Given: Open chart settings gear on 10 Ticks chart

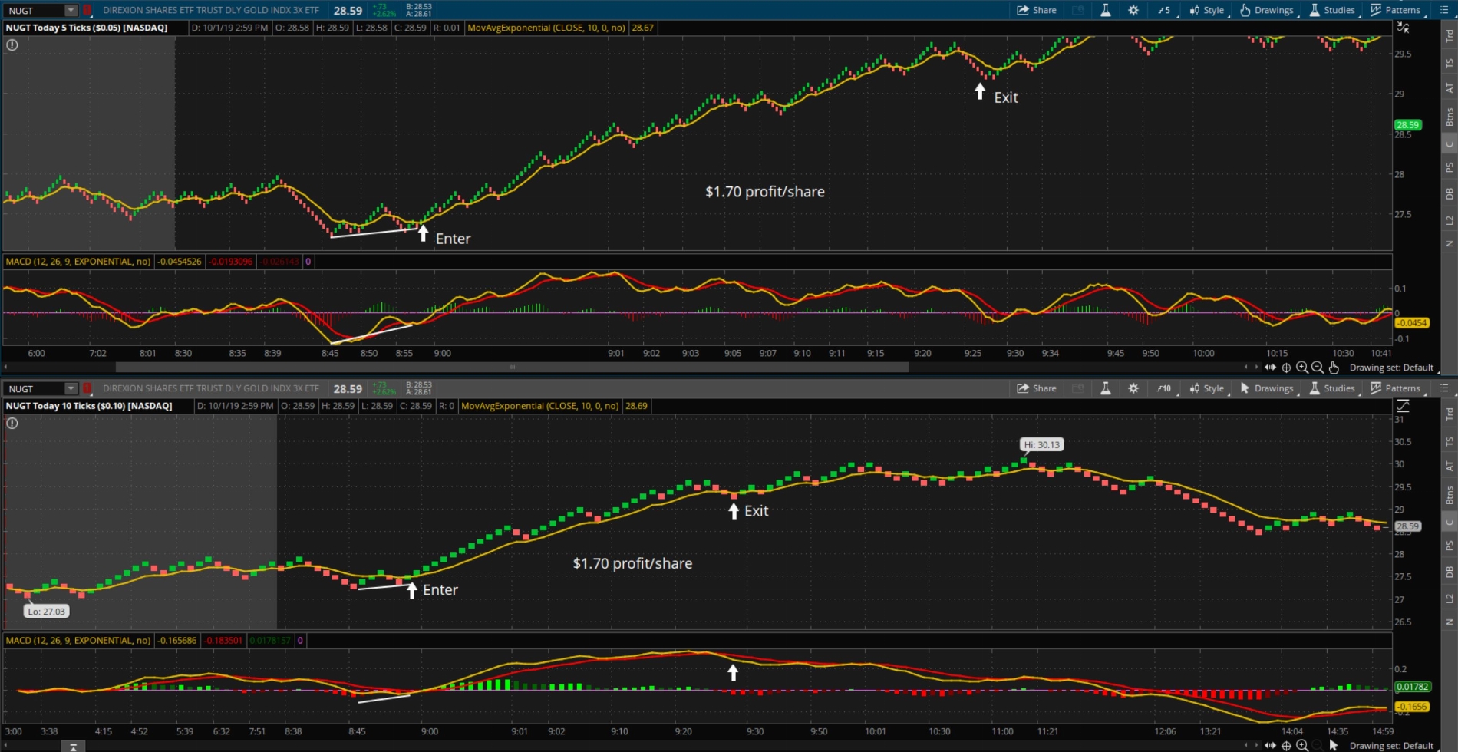Looking at the screenshot, I should [1133, 388].
